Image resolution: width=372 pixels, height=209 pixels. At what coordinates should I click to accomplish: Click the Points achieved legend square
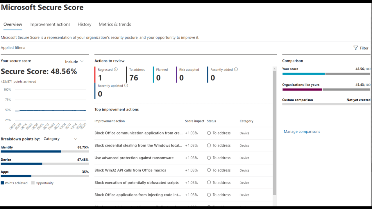pos(3,183)
